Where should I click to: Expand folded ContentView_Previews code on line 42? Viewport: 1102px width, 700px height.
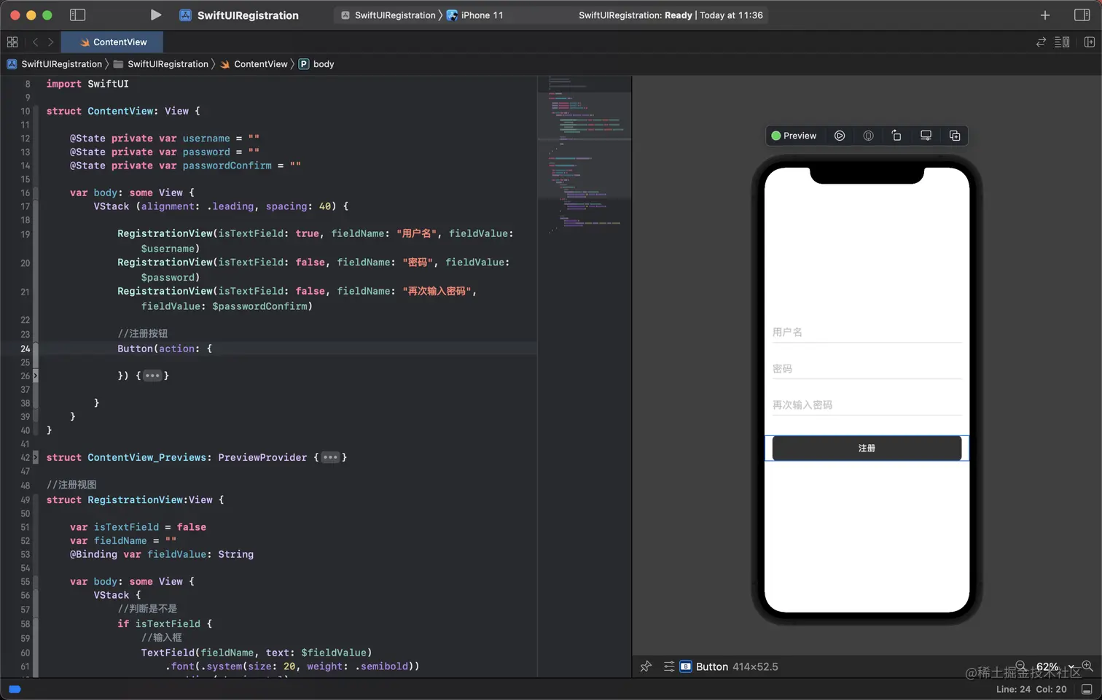click(x=35, y=458)
